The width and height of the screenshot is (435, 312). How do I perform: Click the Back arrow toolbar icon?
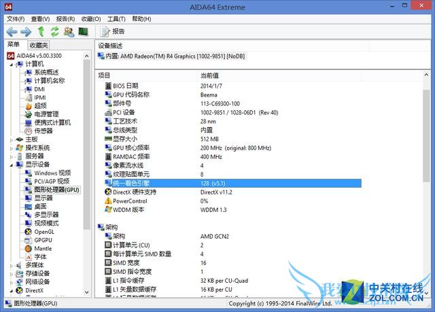(x=12, y=32)
